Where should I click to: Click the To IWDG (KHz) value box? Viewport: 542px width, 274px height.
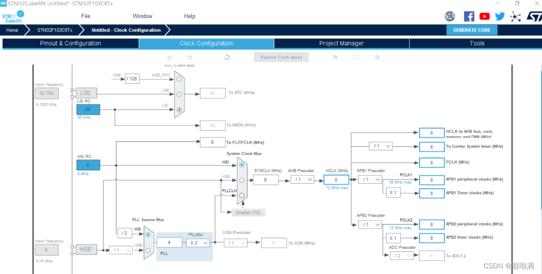point(213,126)
